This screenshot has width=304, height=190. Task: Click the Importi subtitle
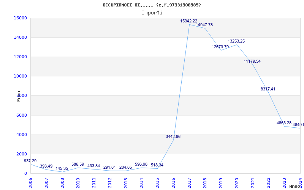tap(152, 13)
